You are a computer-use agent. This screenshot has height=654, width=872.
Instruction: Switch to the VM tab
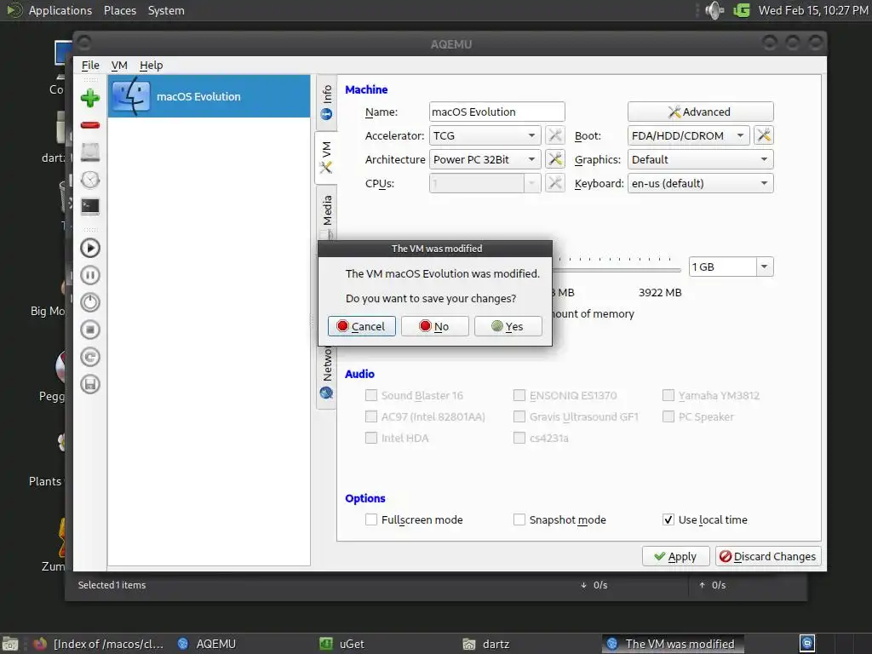326,158
